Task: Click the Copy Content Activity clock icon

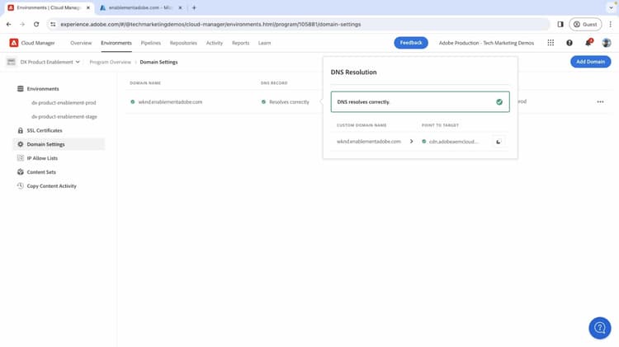Action: [21, 185]
